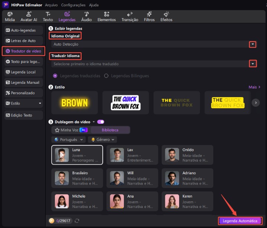This screenshot has height=228, width=267.
Task: Open the Traduzir Idioma dropdown
Action: (252, 64)
